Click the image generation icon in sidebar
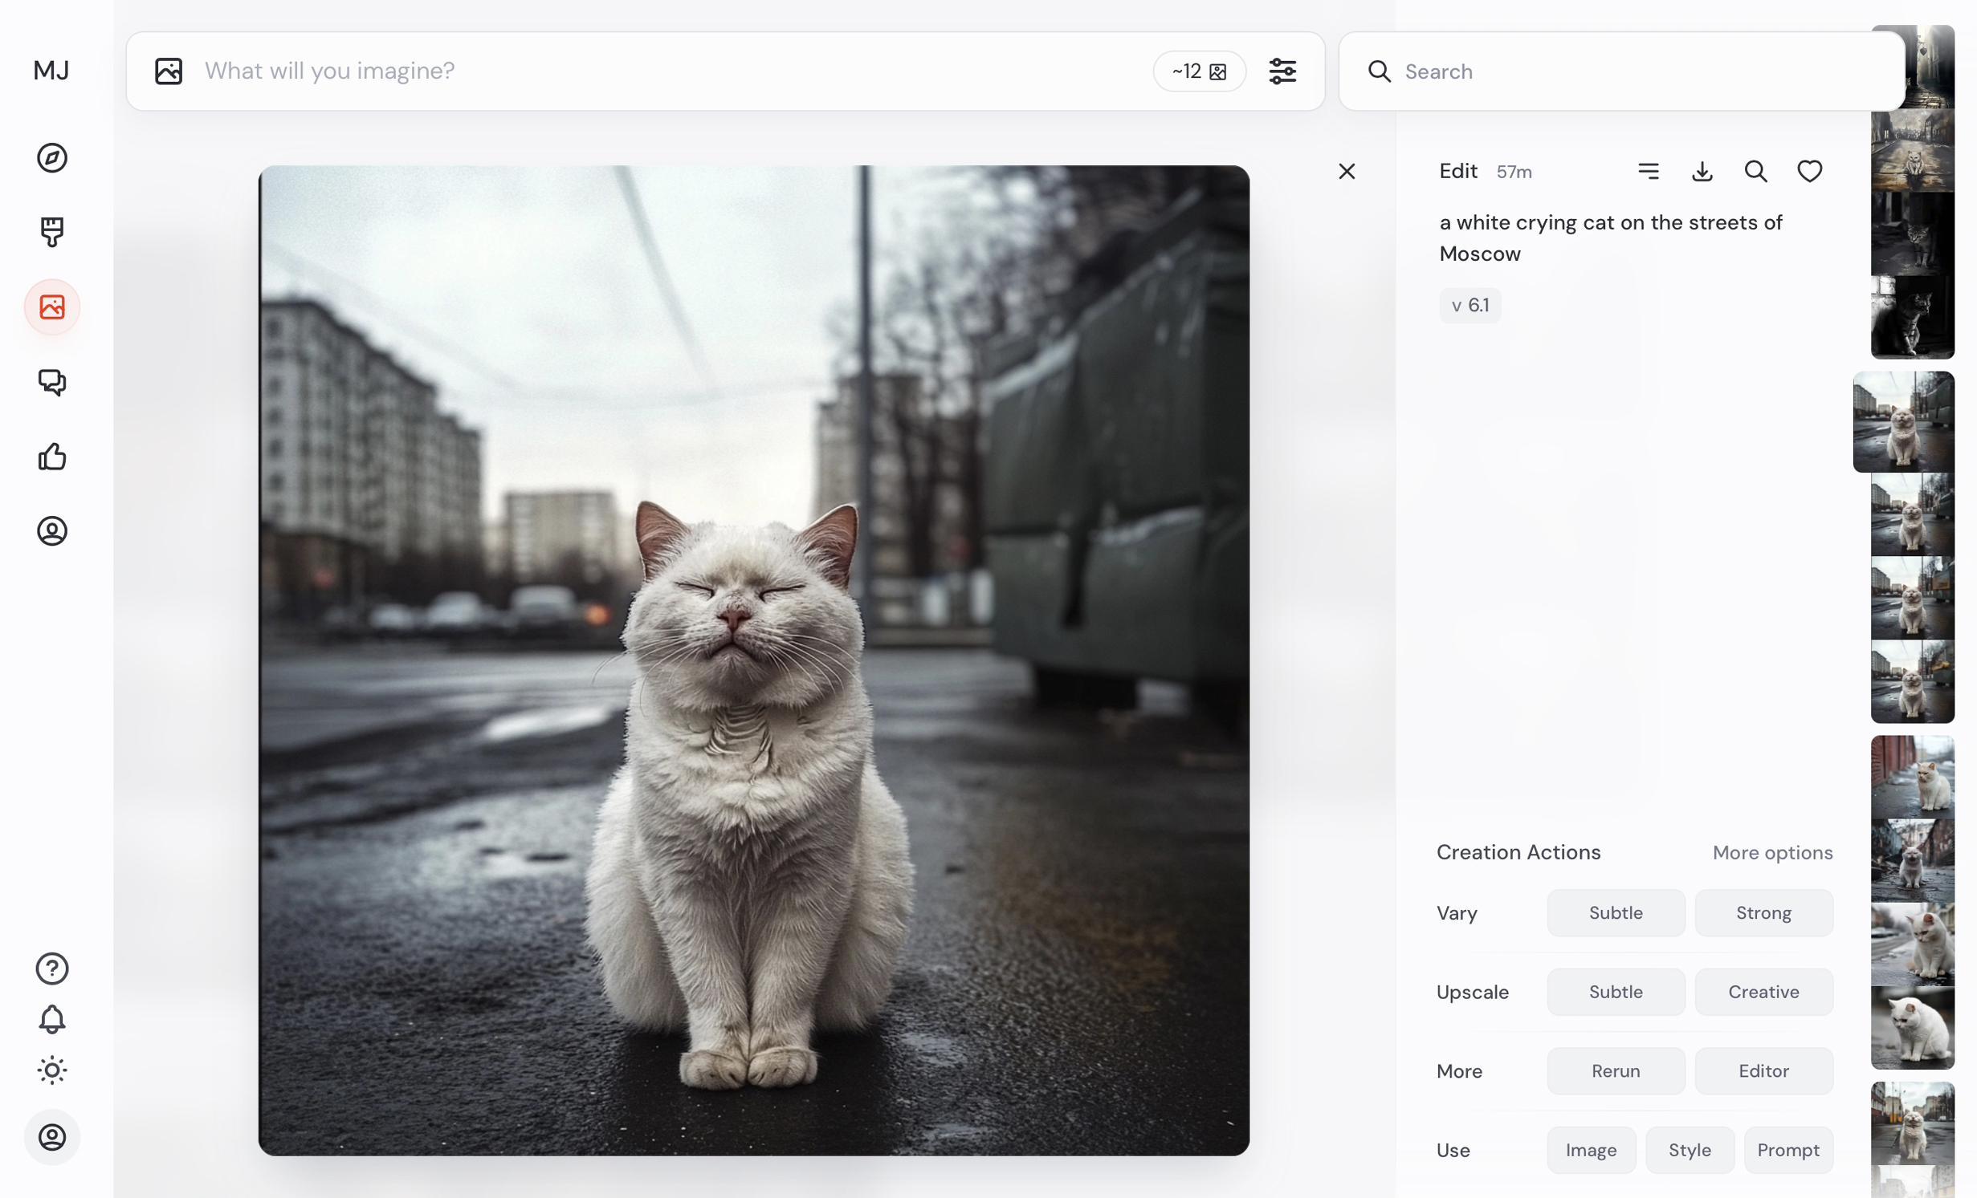The width and height of the screenshot is (1977, 1198). pos(51,307)
